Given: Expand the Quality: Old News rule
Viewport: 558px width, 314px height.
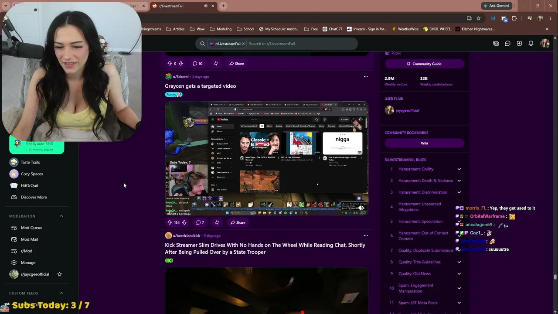Looking at the screenshot, I should [x=459, y=274].
